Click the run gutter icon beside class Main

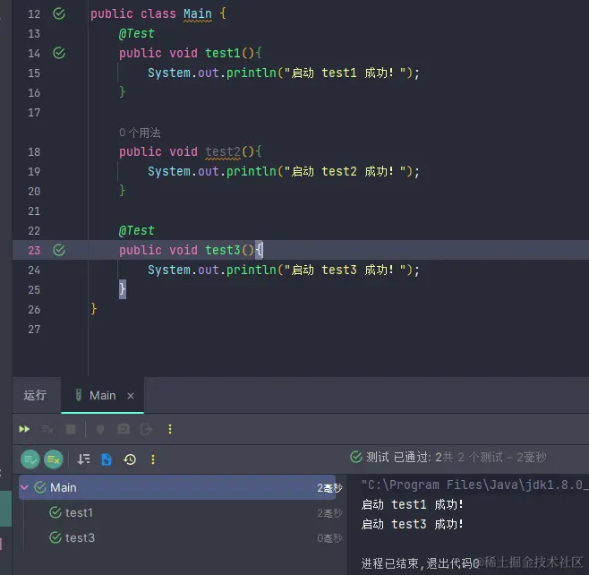[59, 14]
